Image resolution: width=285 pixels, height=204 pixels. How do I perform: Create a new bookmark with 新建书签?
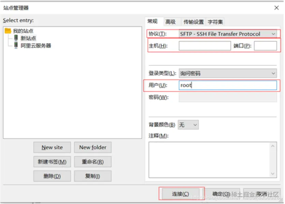[x=52, y=162]
